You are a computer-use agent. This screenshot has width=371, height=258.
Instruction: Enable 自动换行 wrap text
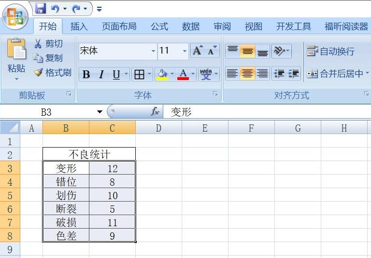pyautogui.click(x=331, y=51)
